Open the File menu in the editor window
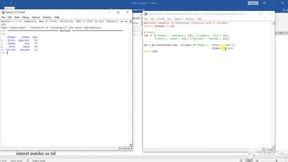288x162 pixels. 146,19
